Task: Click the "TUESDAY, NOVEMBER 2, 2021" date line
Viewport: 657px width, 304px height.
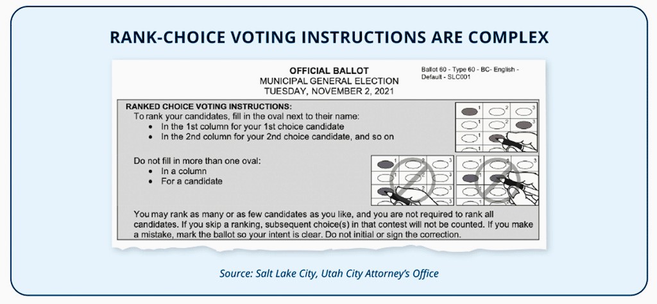Action: pos(329,91)
